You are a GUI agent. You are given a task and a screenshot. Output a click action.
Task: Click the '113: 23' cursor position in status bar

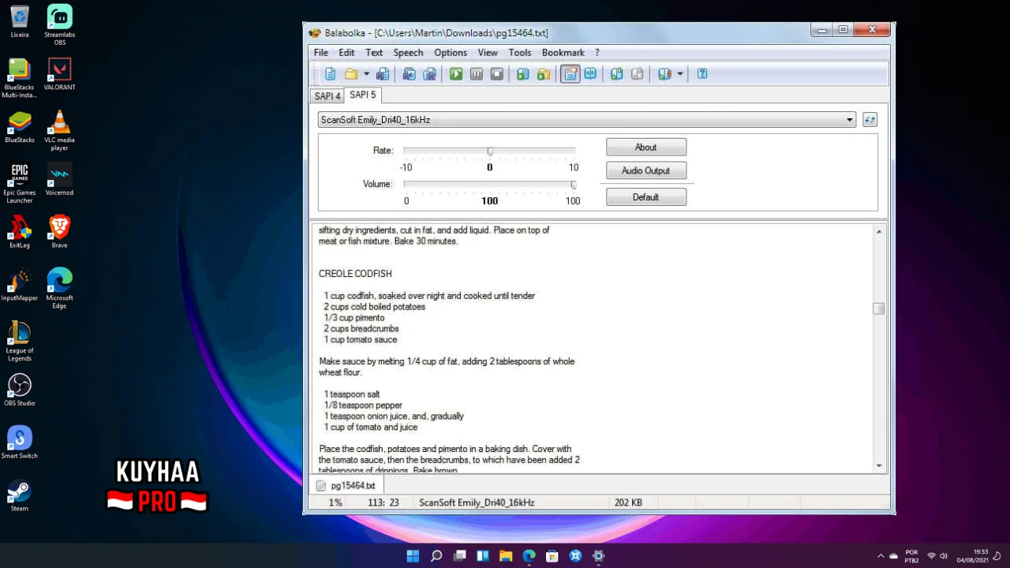[383, 503]
